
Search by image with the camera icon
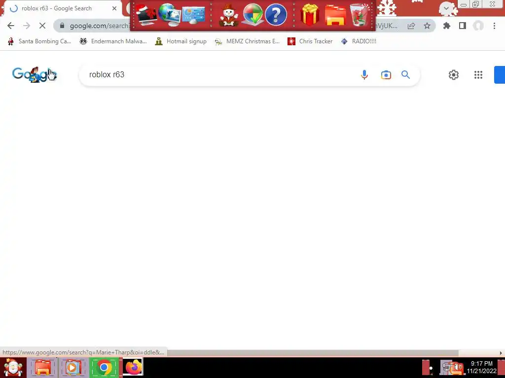(386, 75)
